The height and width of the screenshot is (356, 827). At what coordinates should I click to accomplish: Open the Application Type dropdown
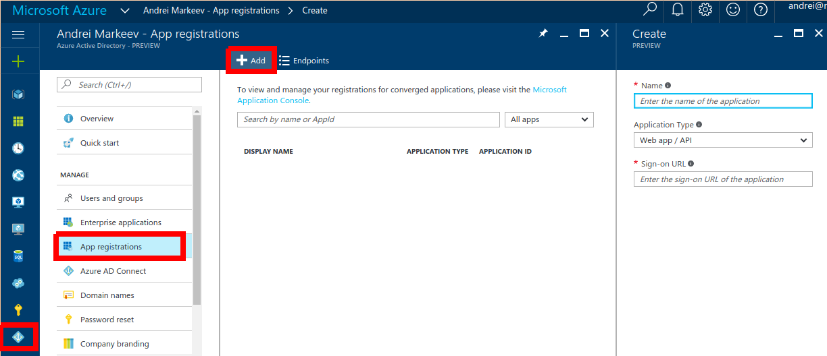(723, 140)
